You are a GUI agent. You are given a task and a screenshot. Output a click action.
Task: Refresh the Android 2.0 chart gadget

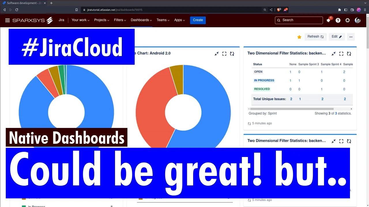click(232, 54)
